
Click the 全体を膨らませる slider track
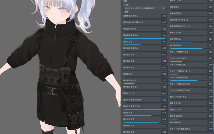(145, 19)
